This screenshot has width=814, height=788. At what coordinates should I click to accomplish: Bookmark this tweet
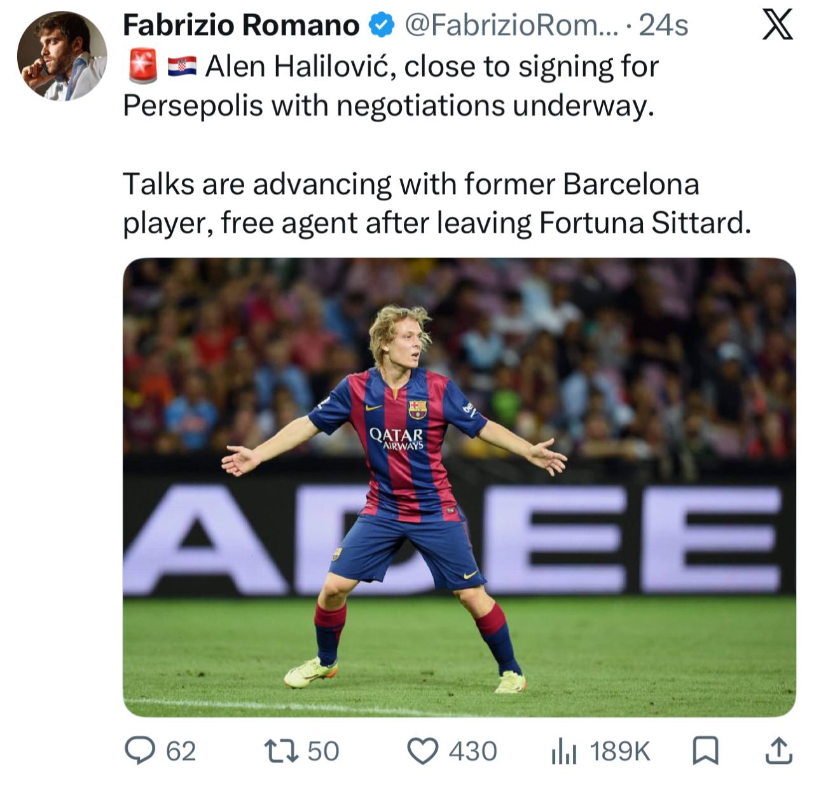[705, 751]
